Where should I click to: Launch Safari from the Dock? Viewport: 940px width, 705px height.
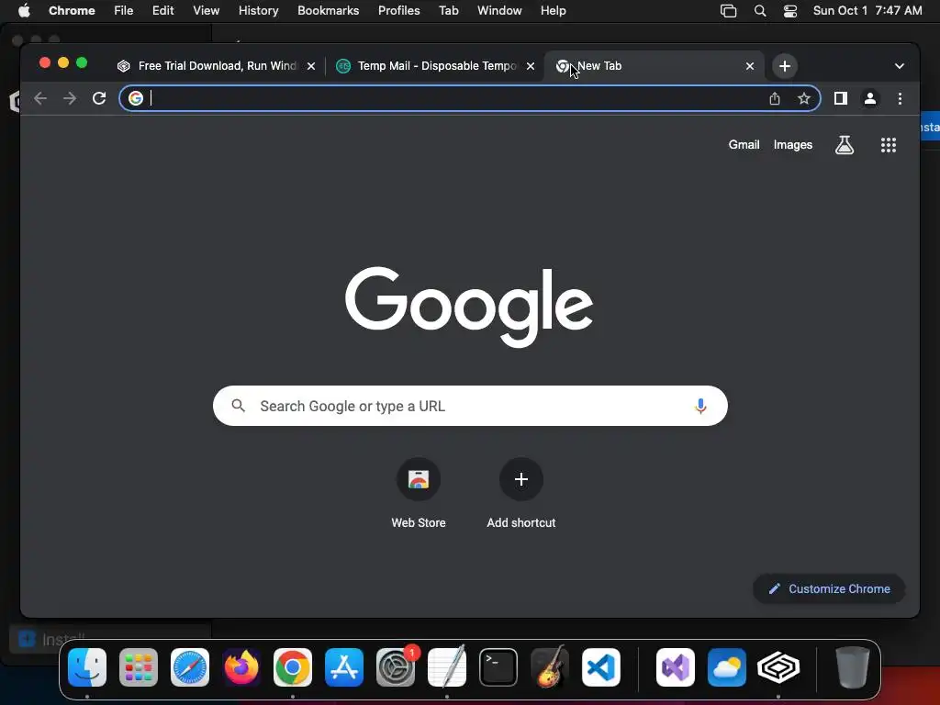pos(190,666)
